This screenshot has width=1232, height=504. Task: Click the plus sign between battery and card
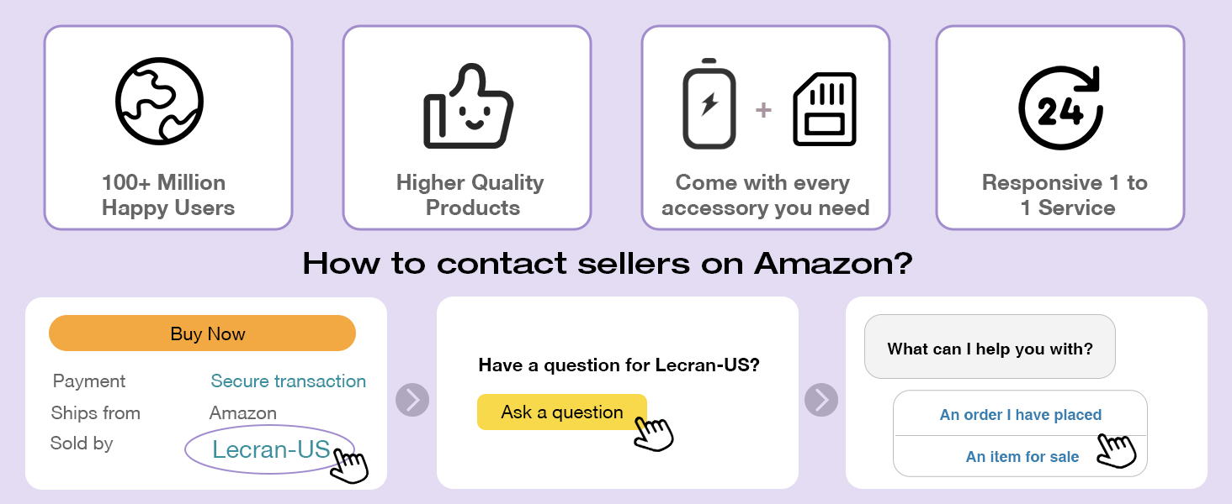(763, 110)
